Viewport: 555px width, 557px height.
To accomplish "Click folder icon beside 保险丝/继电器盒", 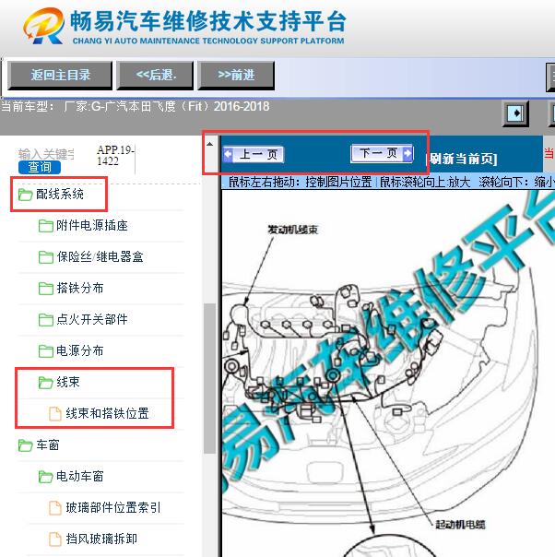I will pyautogui.click(x=46, y=257).
